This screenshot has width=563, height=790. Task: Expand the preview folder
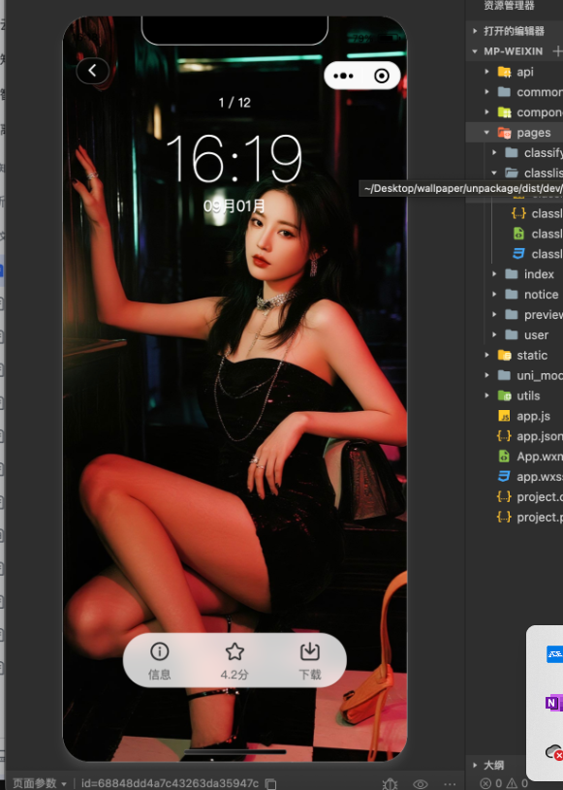pyautogui.click(x=515, y=314)
